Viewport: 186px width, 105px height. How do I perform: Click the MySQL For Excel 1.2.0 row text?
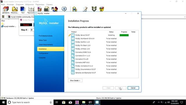(x=83, y=45)
